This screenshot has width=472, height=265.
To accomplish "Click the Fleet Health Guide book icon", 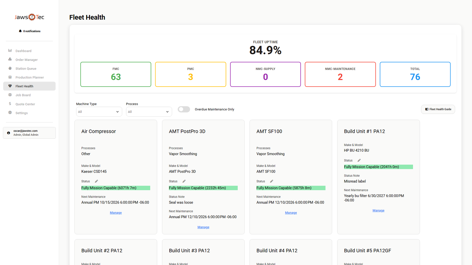I will [x=427, y=109].
